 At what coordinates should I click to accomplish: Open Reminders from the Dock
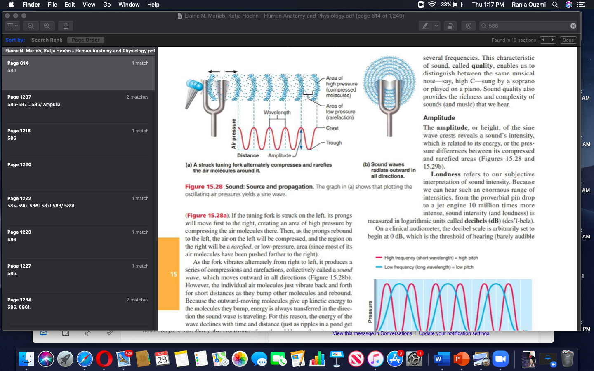pos(201,359)
